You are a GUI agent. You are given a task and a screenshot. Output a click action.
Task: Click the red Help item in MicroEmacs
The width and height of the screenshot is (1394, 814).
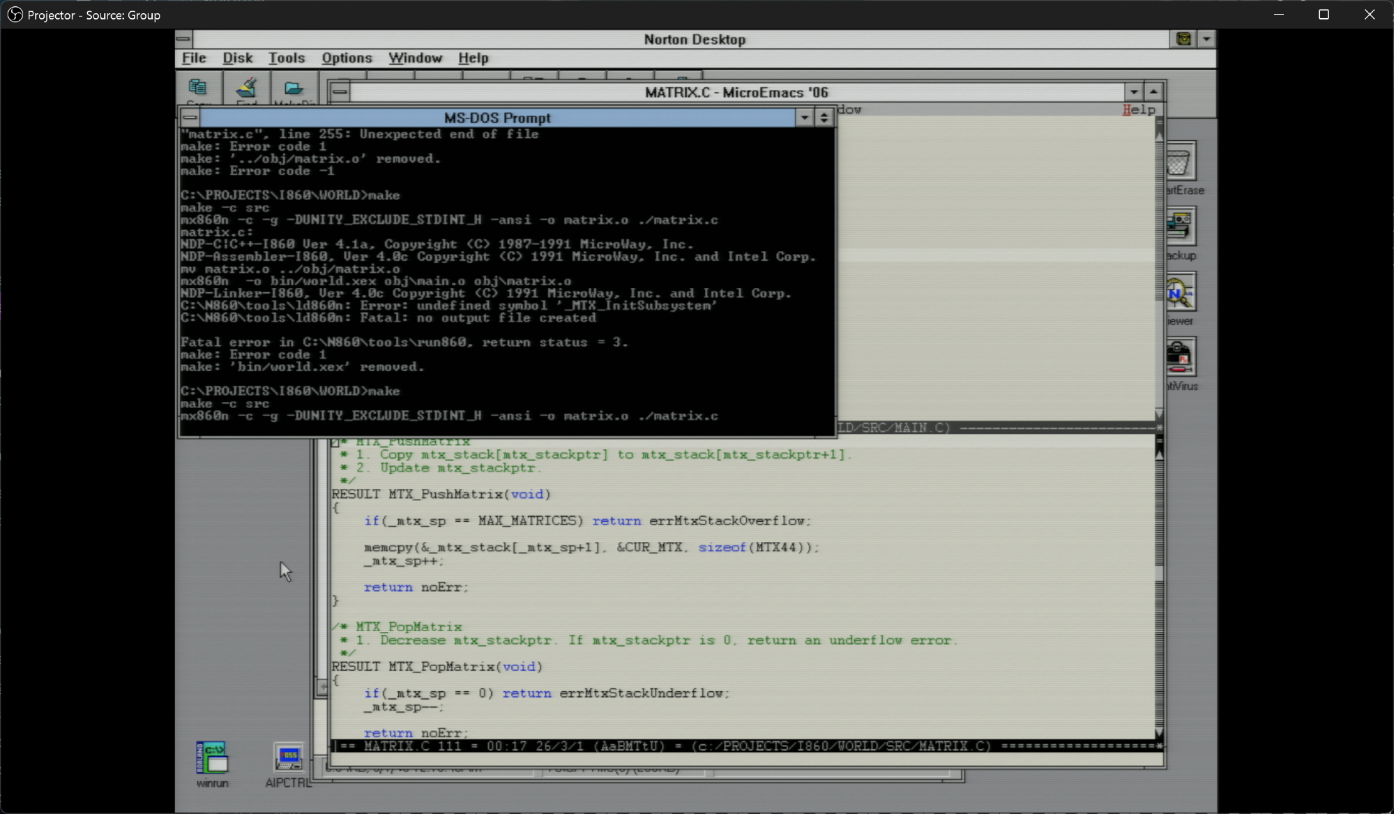click(x=1139, y=110)
